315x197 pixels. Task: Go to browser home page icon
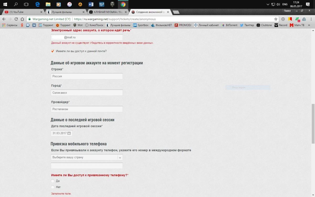click(x=22, y=19)
